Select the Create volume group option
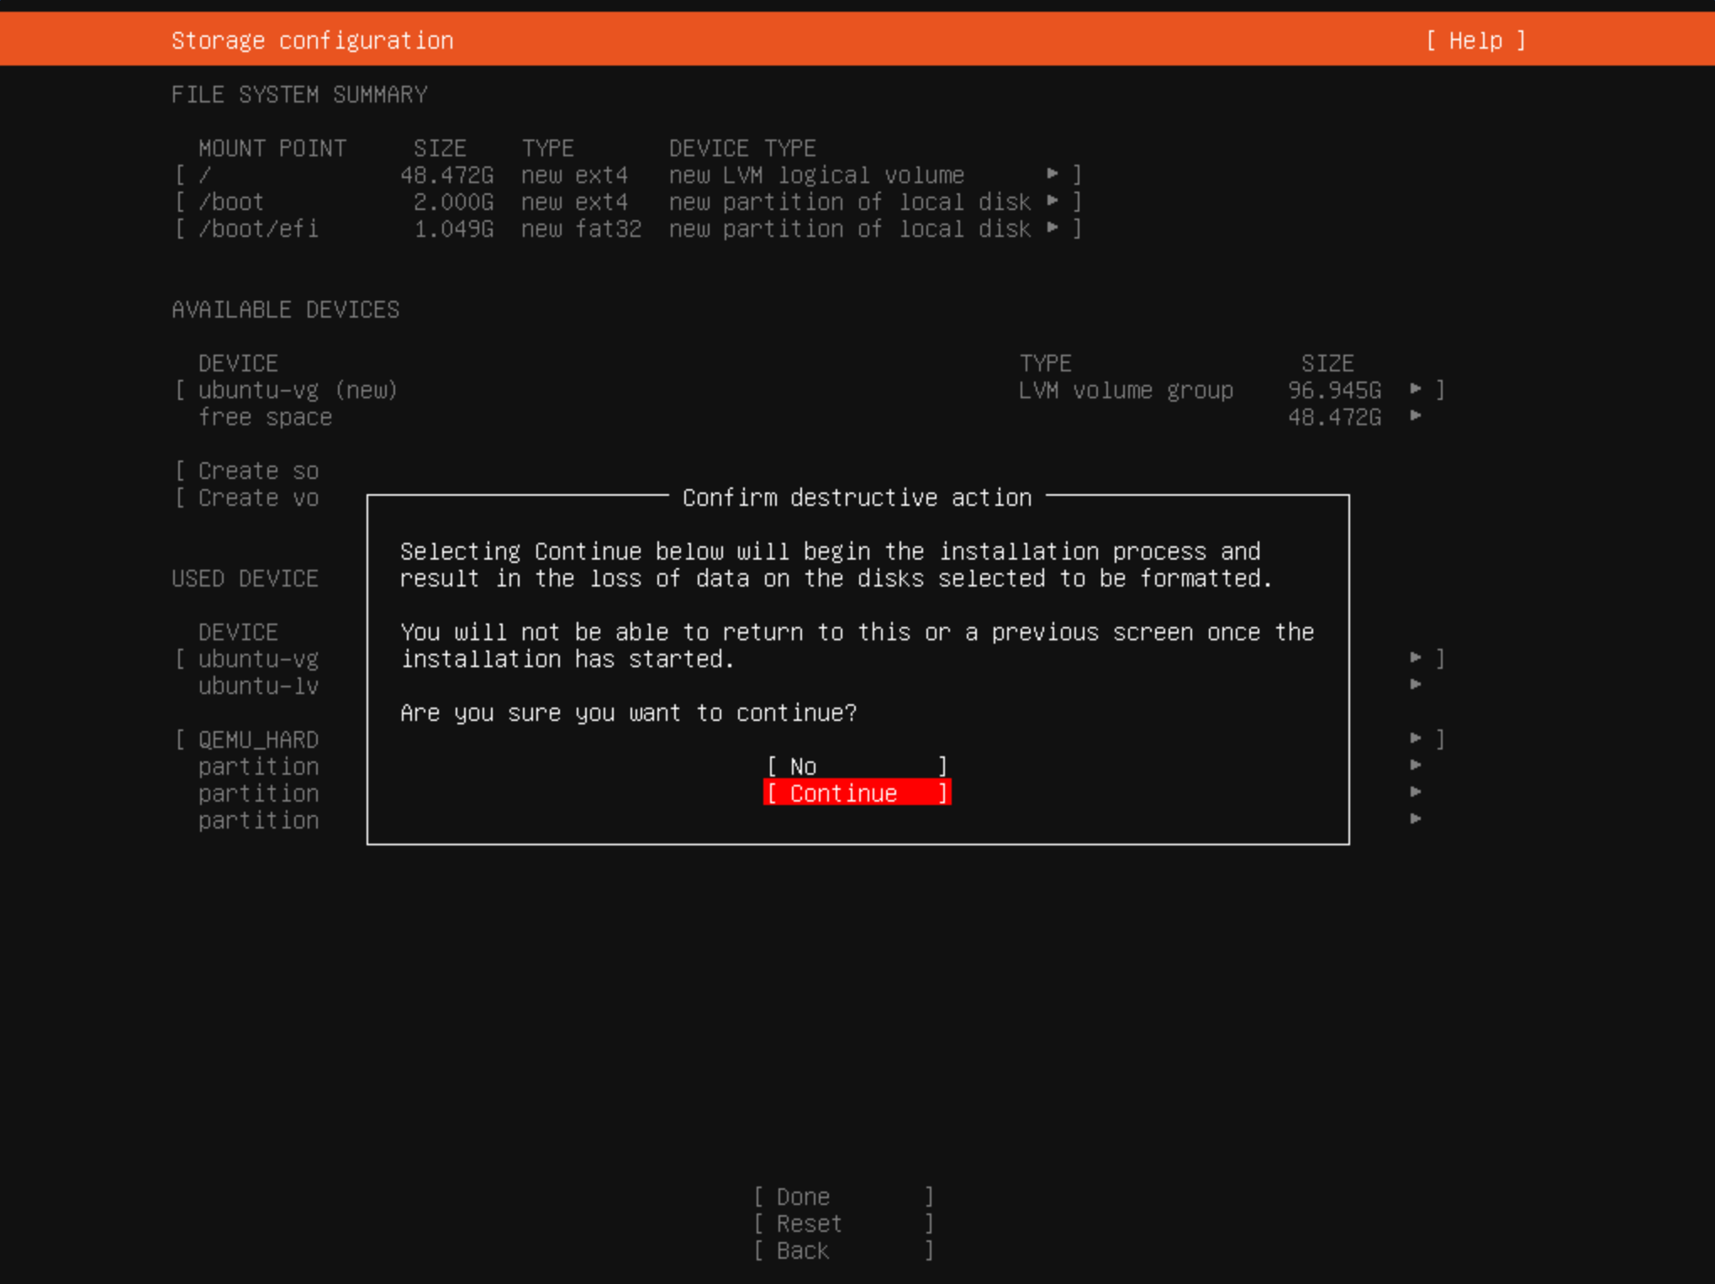Image resolution: width=1715 pixels, height=1284 pixels. click(x=247, y=497)
